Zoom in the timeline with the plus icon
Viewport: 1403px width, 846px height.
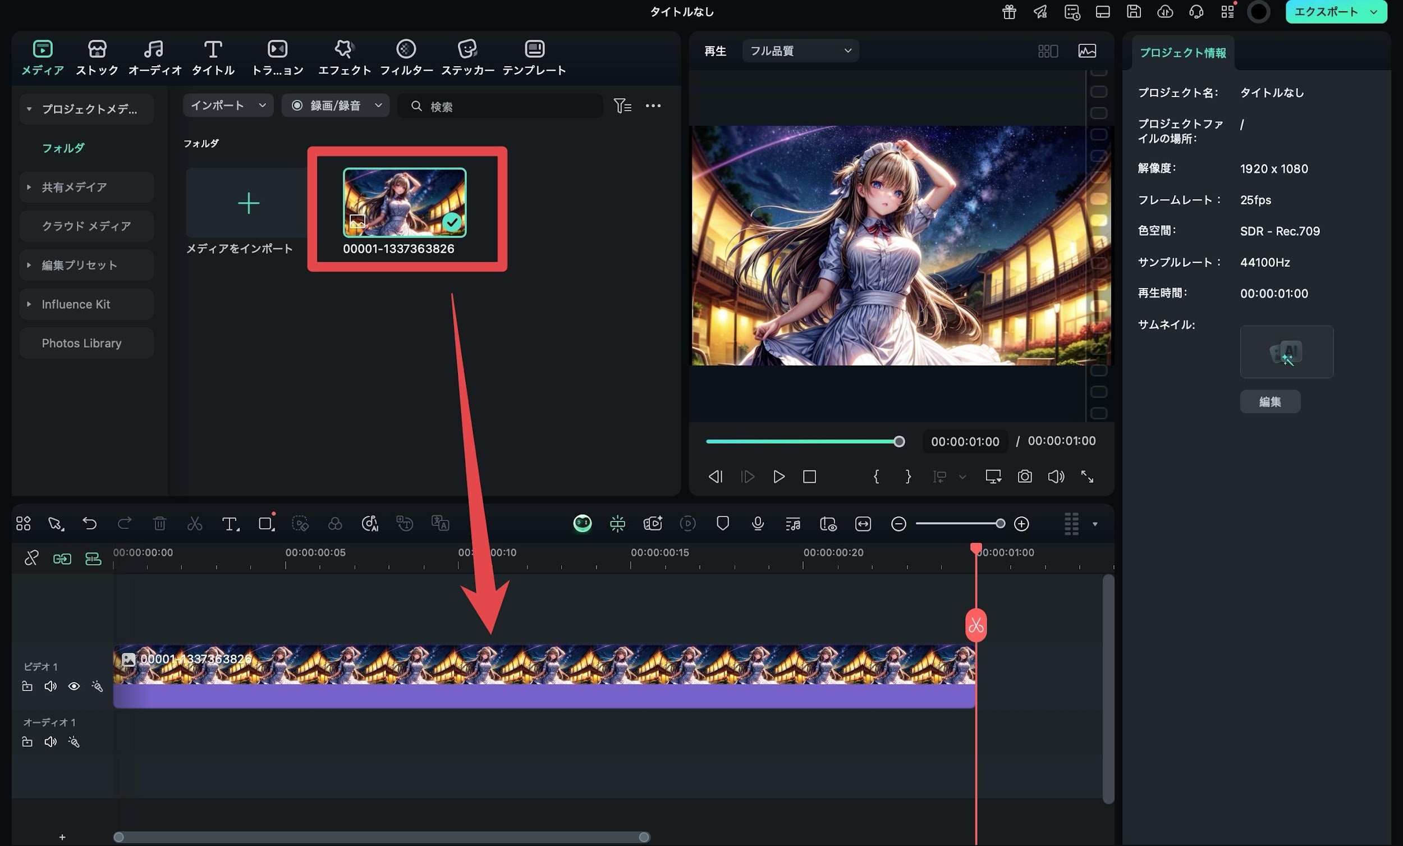tap(1021, 524)
